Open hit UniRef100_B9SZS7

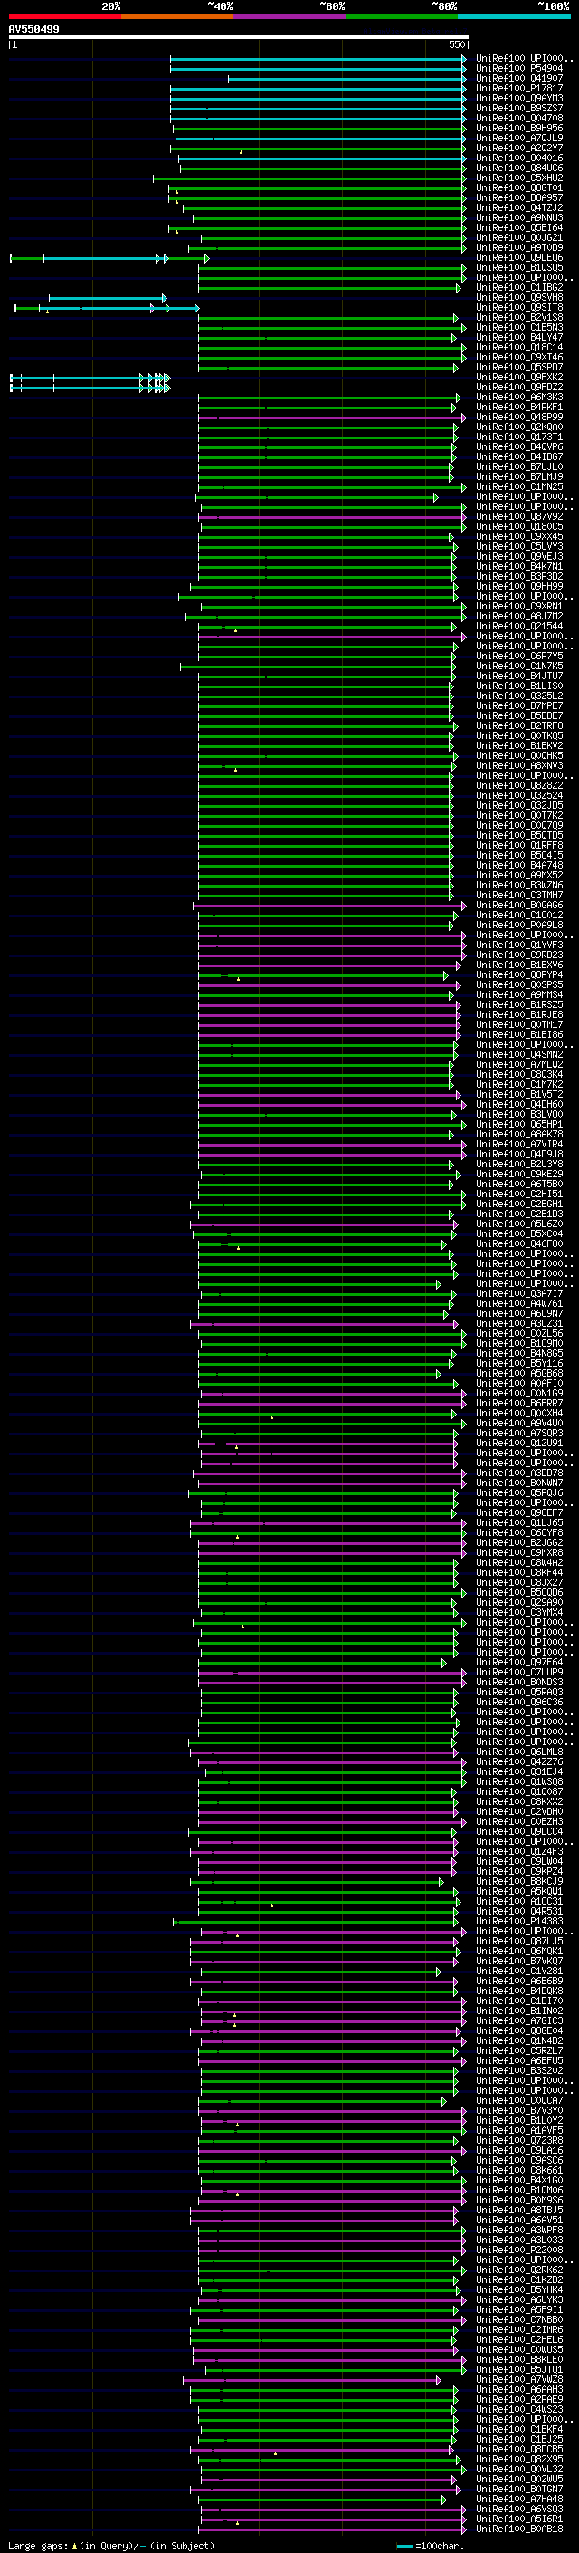(x=519, y=108)
